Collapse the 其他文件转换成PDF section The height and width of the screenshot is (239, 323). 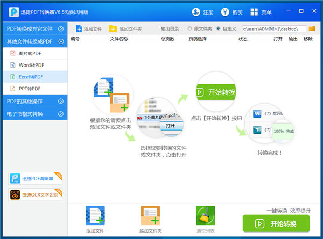click(x=35, y=41)
